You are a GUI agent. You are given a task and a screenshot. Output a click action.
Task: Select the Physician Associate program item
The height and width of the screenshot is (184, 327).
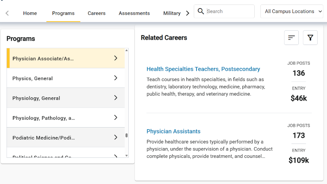[66, 58]
